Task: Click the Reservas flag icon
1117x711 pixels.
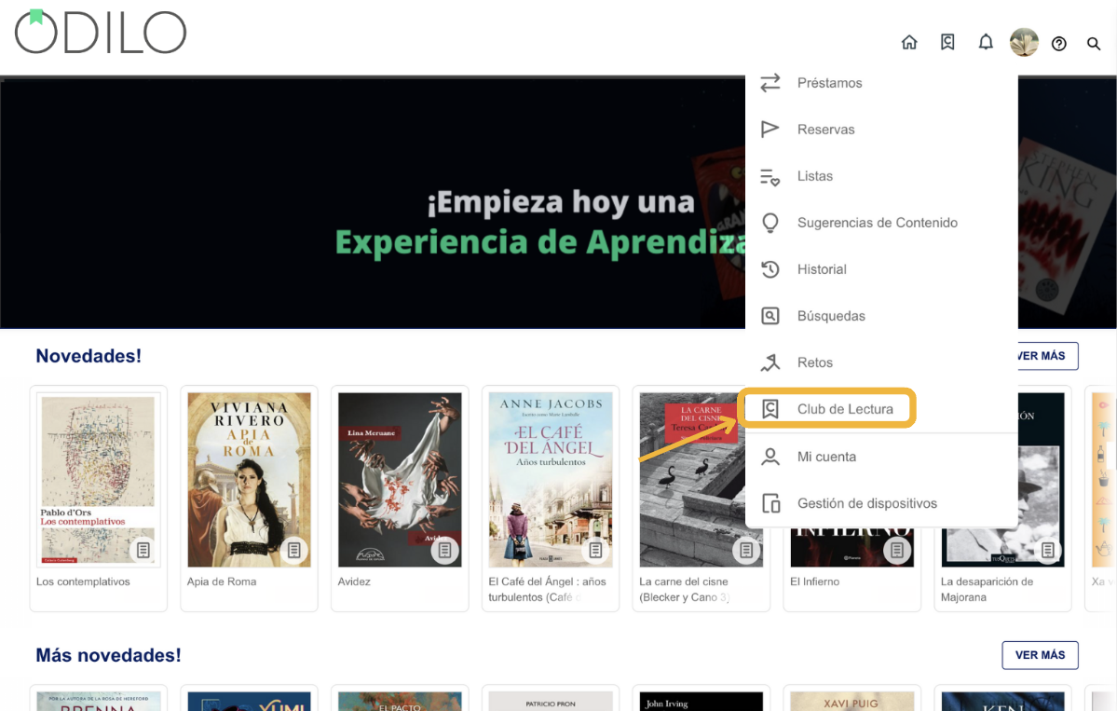Action: point(770,130)
